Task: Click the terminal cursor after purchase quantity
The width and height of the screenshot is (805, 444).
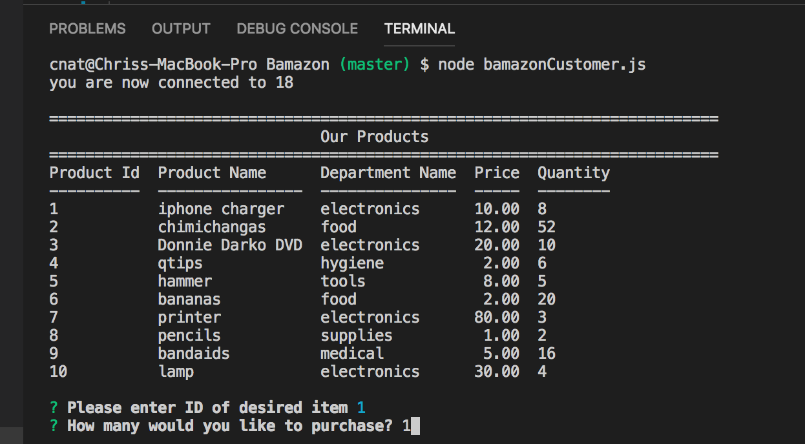Action: [415, 426]
